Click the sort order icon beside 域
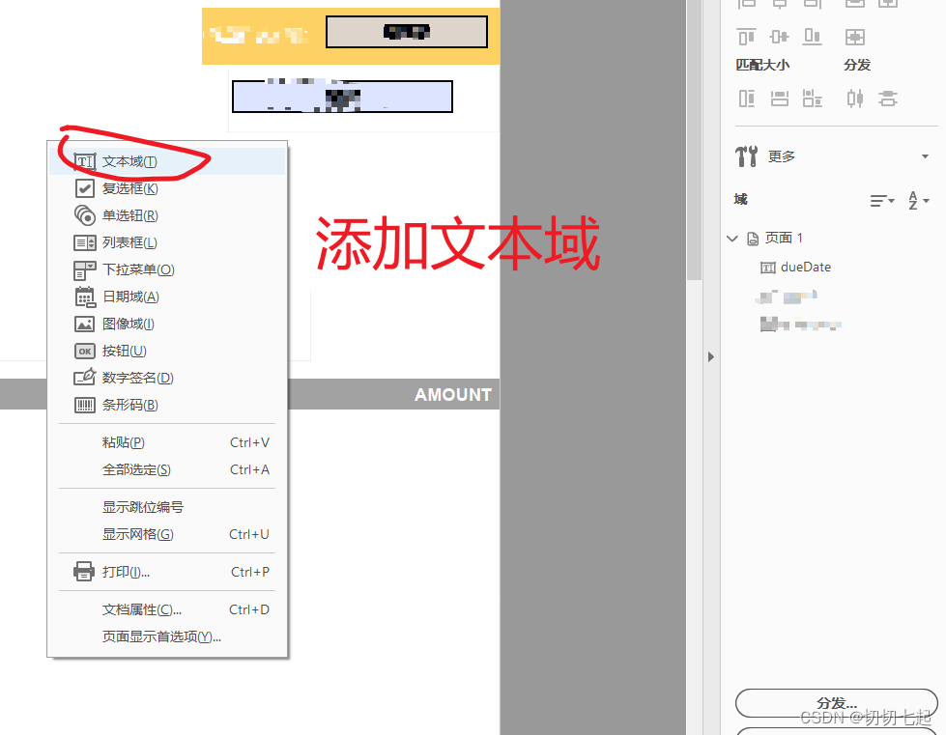Viewport: 946px width, 735px height. pos(879,200)
